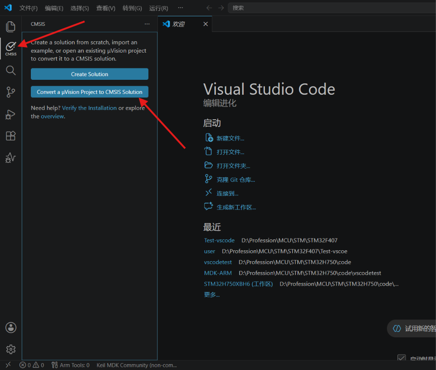436x370 pixels.
Task: Open the remote window status icon
Action: pos(8,365)
